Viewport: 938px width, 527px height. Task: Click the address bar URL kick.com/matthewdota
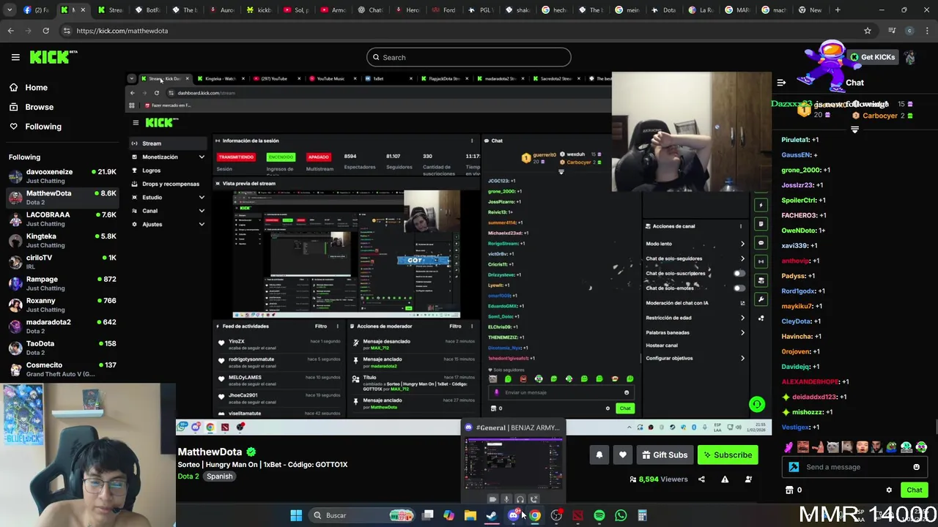(122, 31)
